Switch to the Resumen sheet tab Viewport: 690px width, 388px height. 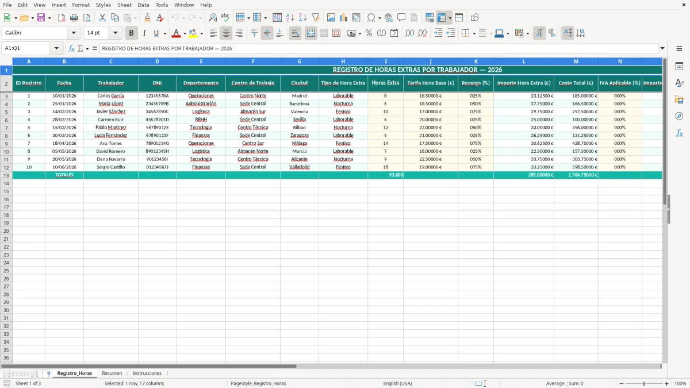click(x=112, y=373)
